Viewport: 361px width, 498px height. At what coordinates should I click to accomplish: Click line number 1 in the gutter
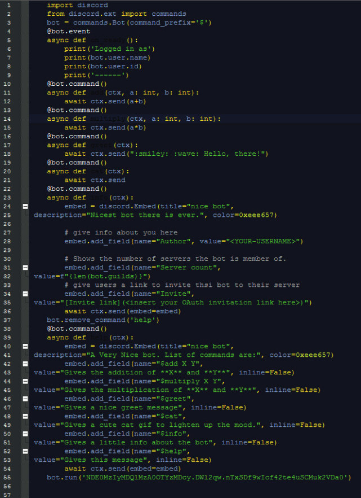(x=8, y=5)
